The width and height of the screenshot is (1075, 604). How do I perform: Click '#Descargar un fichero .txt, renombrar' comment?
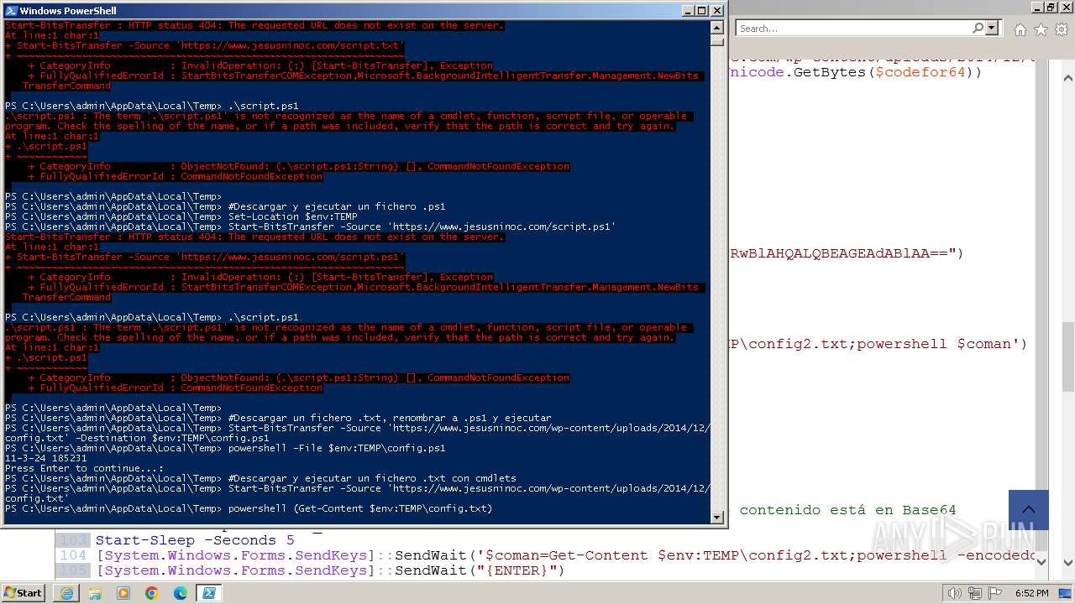[390, 418]
